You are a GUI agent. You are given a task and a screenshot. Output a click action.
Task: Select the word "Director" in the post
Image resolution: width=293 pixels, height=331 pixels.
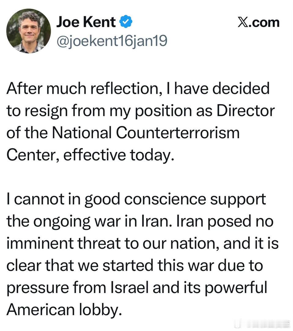[246, 111]
